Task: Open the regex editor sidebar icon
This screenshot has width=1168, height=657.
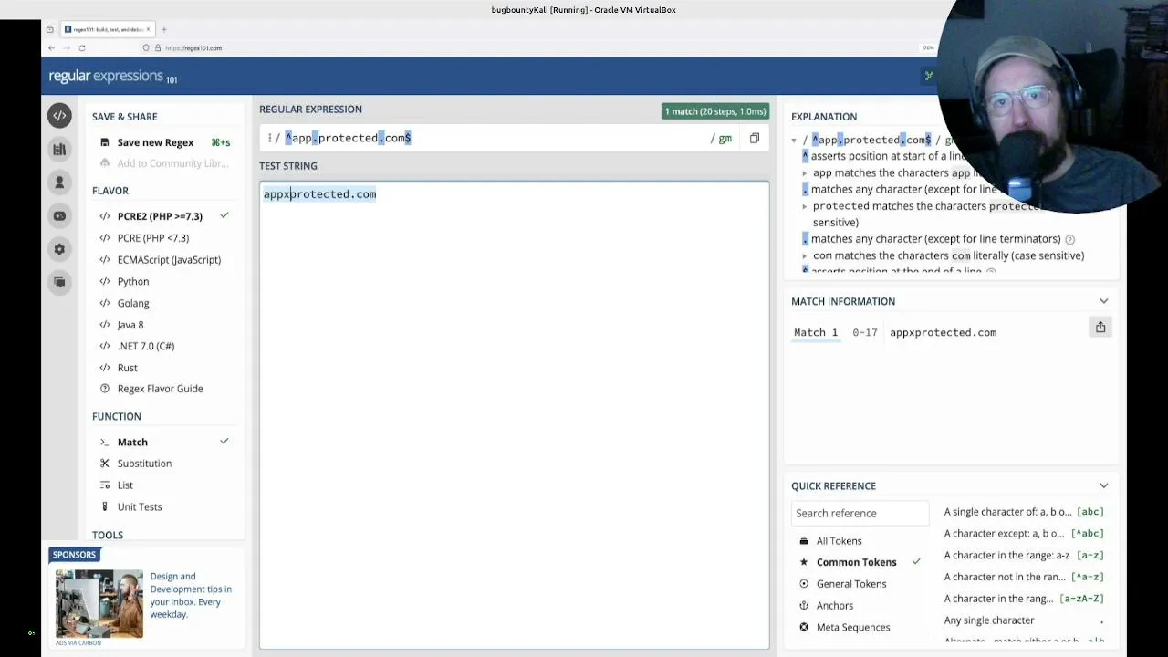Action: click(59, 116)
